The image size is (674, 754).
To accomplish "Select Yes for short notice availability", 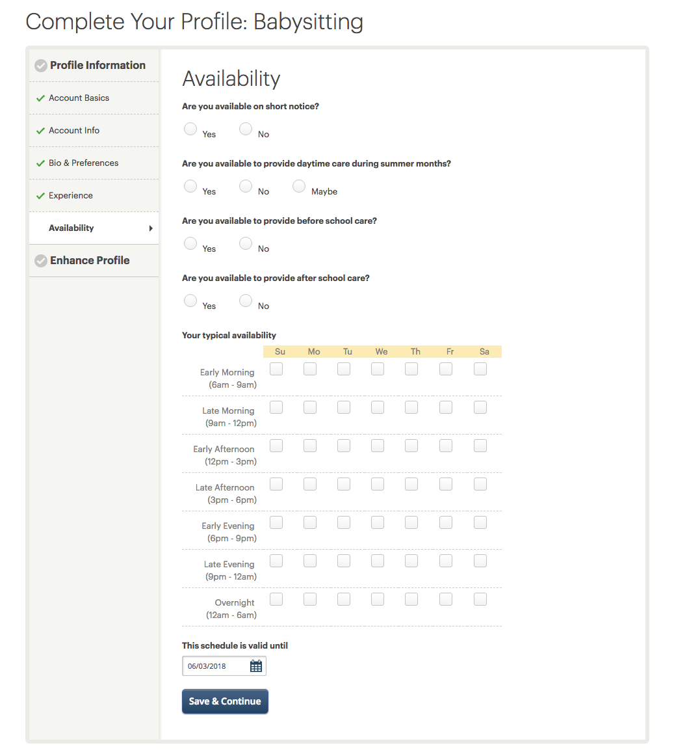I will click(190, 129).
